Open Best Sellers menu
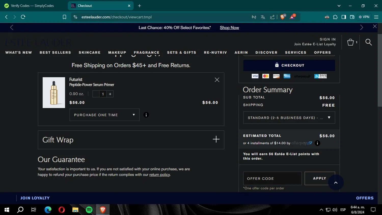This screenshot has height=215, width=382. (55, 52)
